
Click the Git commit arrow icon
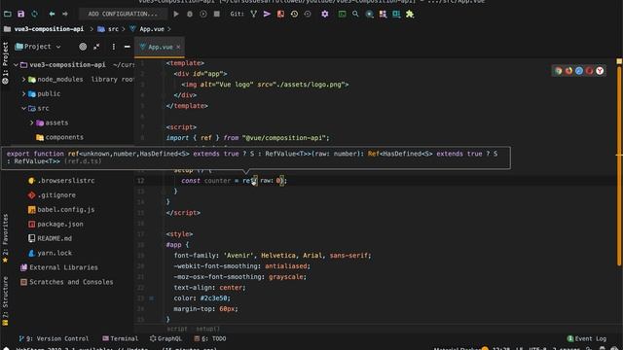click(267, 14)
